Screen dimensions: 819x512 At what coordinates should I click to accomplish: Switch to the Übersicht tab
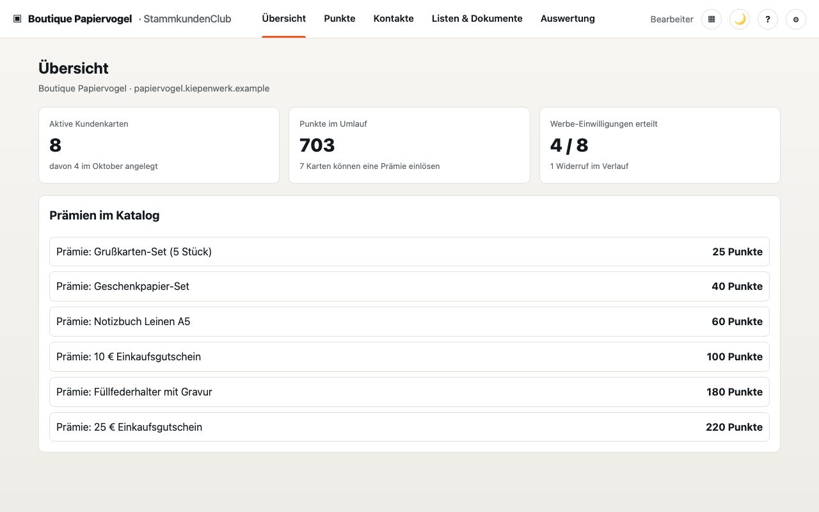point(284,19)
